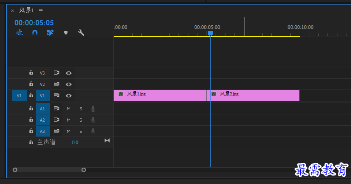Toggle V1 track targeting button
This screenshot has width=351, height=184.
click(43, 95)
